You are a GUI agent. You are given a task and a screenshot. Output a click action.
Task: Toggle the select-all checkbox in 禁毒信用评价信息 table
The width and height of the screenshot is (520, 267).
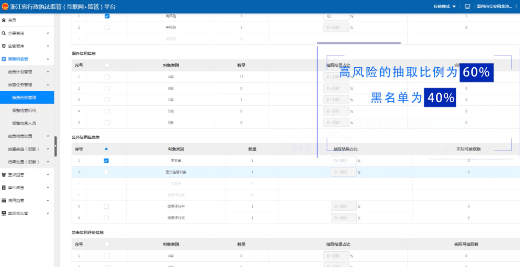pyautogui.click(x=107, y=244)
